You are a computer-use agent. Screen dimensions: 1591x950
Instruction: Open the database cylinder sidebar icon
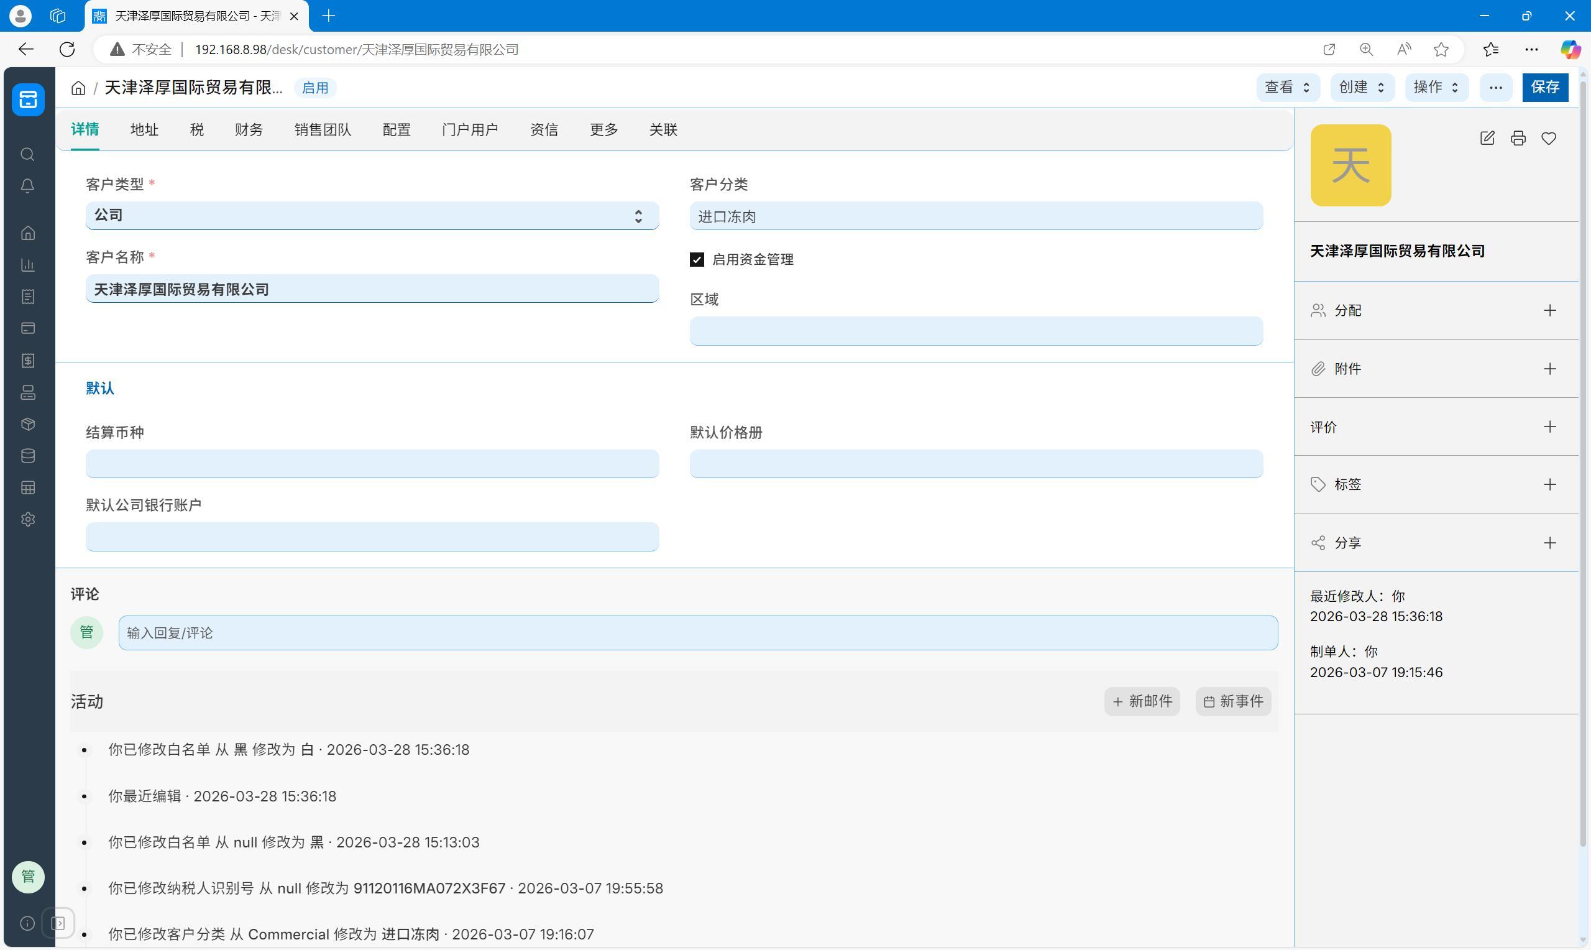tap(27, 456)
